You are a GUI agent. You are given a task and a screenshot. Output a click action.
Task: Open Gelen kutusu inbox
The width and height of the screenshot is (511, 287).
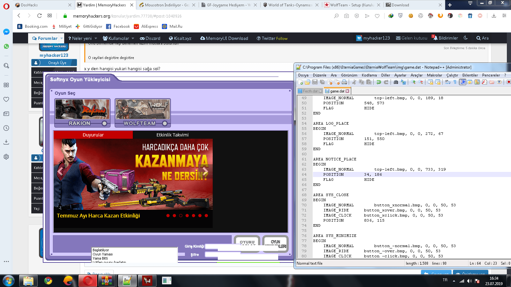pos(412,38)
